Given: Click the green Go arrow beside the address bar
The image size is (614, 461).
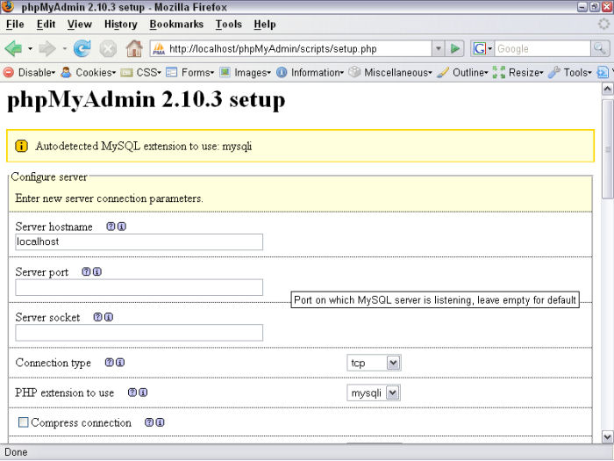Looking at the screenshot, I should pyautogui.click(x=455, y=48).
